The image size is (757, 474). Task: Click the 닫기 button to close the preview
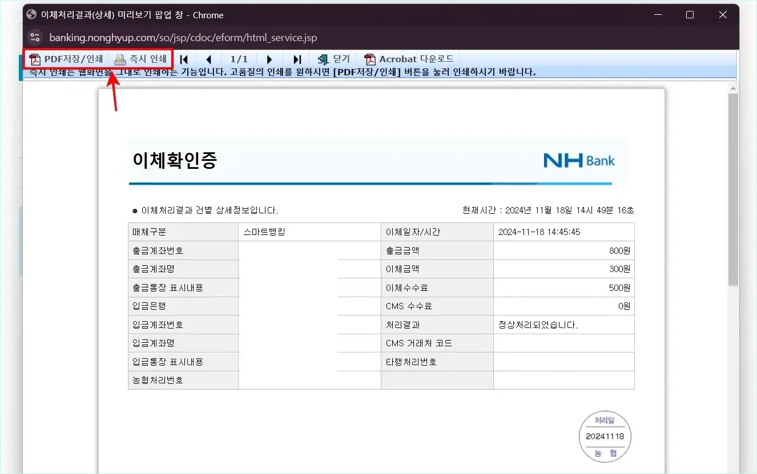[333, 58]
